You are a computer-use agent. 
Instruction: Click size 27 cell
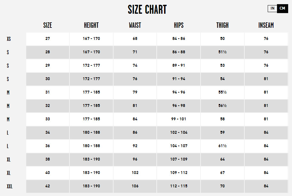pos(48,39)
